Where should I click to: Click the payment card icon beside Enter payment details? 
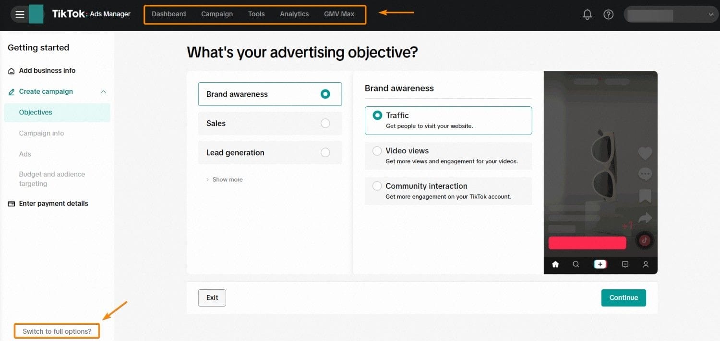click(x=11, y=204)
